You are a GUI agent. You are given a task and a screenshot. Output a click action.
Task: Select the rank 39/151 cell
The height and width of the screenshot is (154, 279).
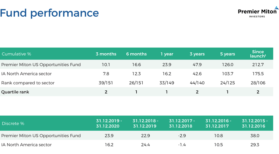(106, 83)
